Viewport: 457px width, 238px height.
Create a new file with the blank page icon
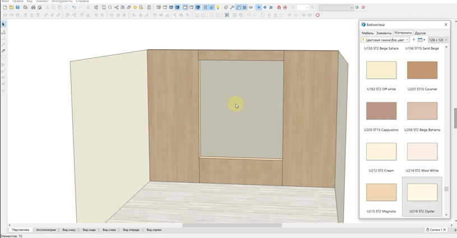[5, 7]
